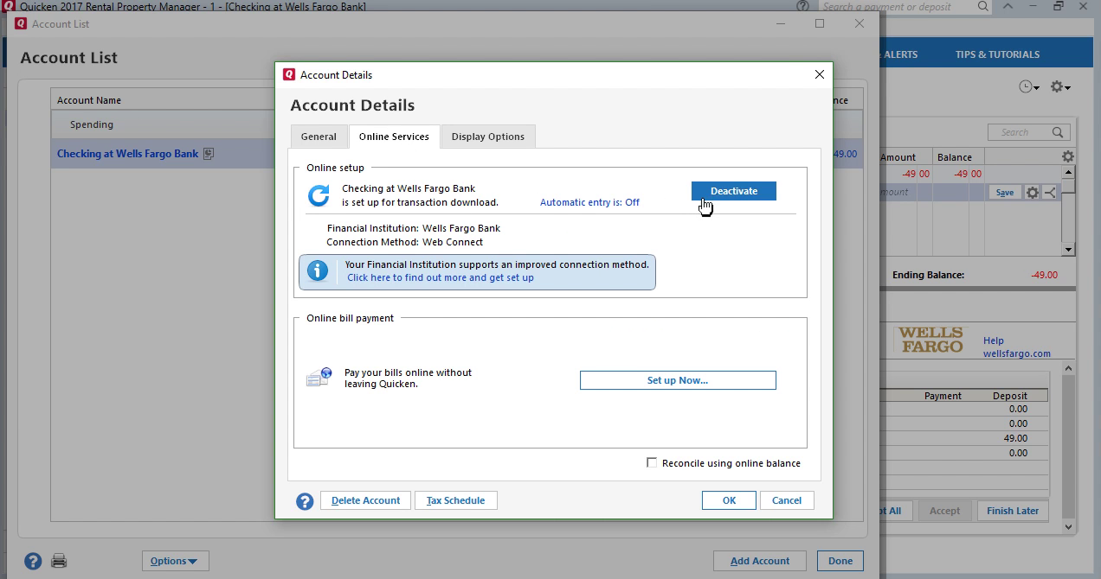Click the Automatic entry is: Off link
Viewport: 1101px width, 579px height.
(589, 202)
